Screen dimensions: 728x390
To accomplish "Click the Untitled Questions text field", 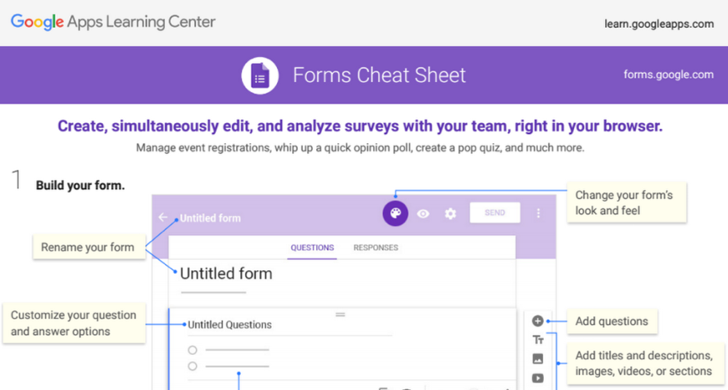I will (230, 325).
